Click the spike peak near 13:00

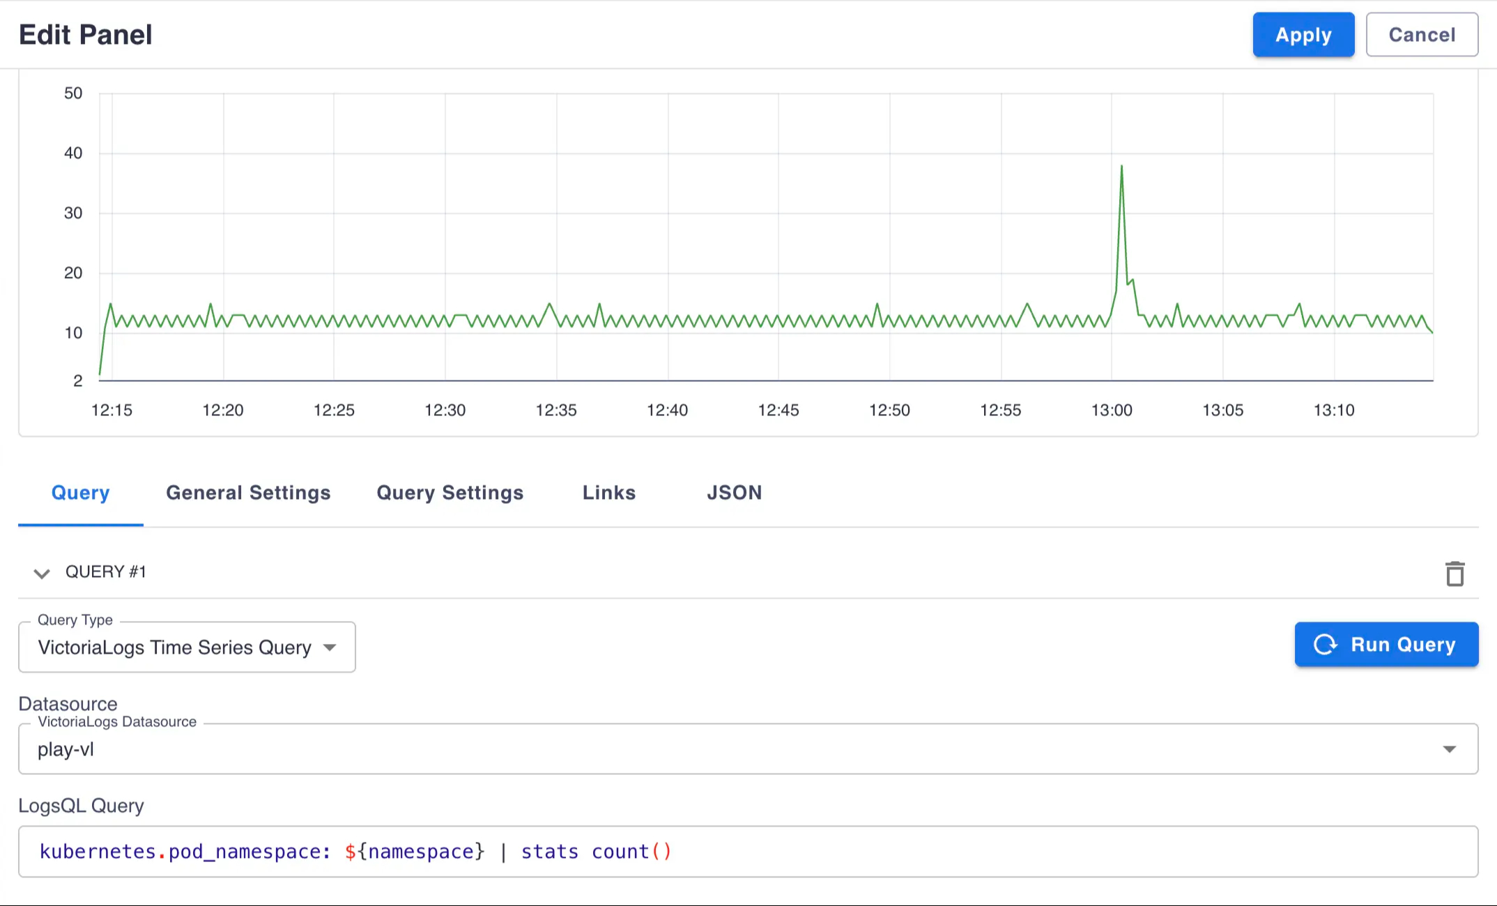click(1123, 166)
